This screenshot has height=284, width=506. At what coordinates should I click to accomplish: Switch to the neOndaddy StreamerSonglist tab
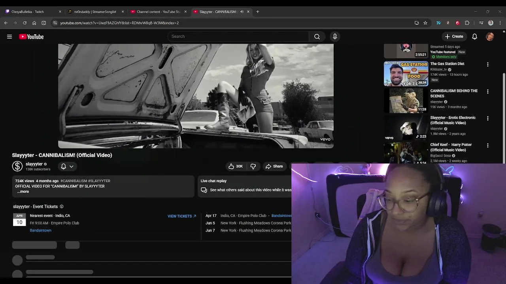click(95, 12)
